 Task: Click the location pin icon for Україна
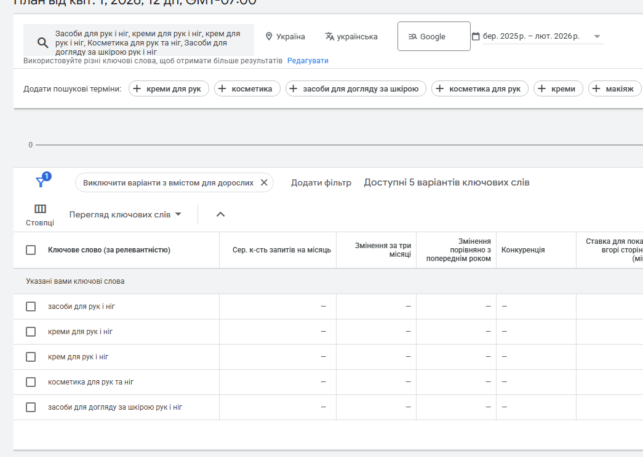tap(269, 37)
